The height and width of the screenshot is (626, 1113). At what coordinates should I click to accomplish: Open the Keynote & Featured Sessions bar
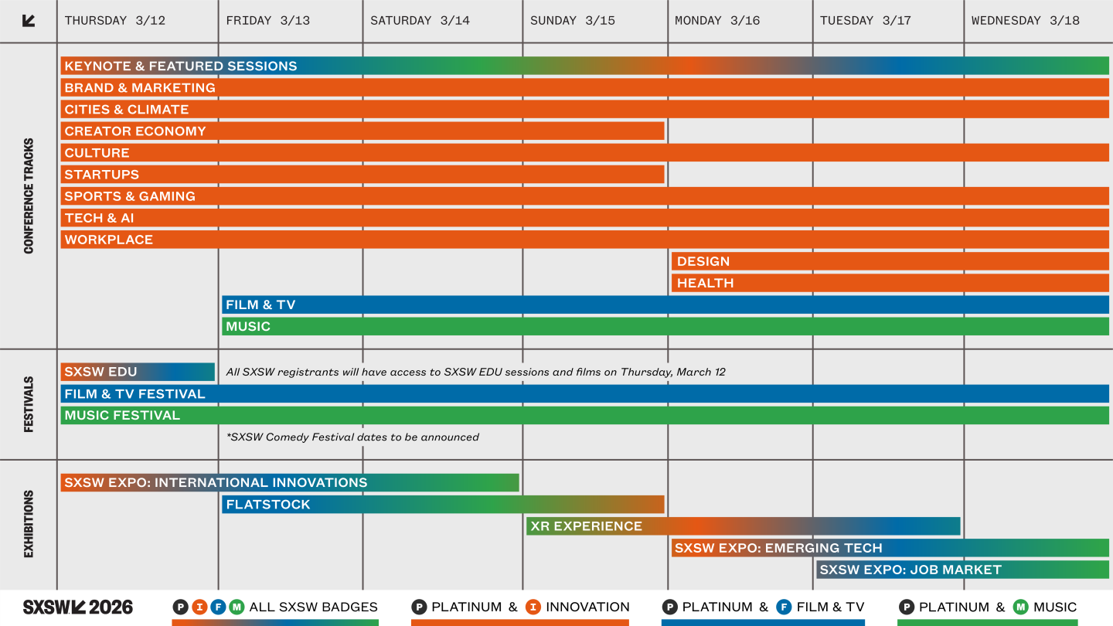(585, 66)
